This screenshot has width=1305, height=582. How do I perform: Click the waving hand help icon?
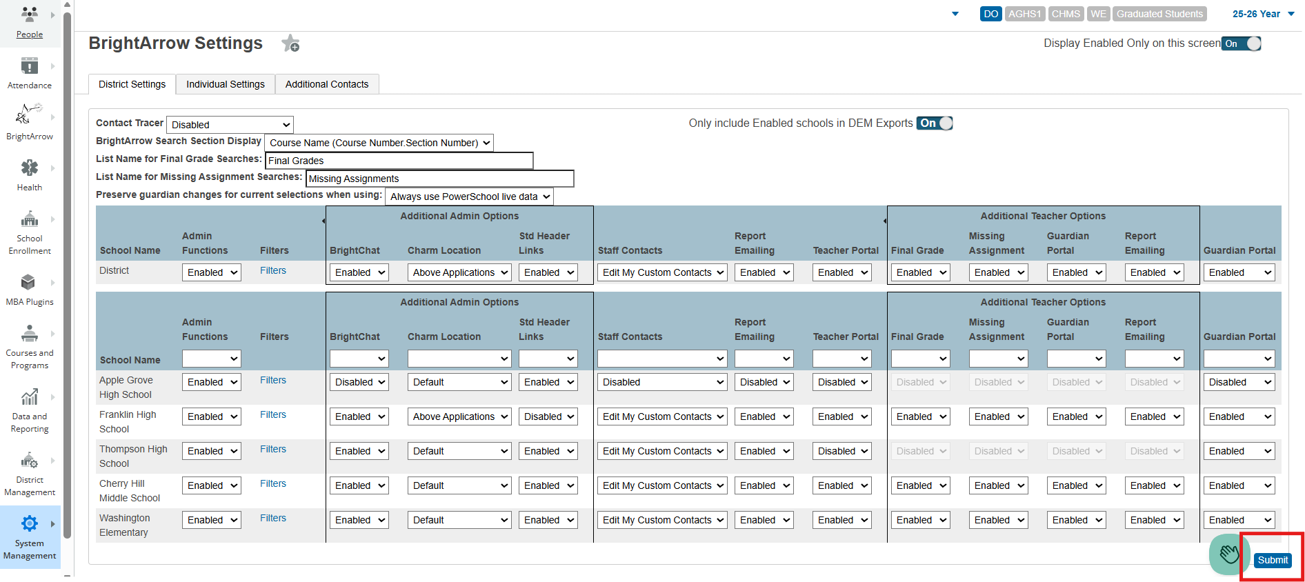1228,554
